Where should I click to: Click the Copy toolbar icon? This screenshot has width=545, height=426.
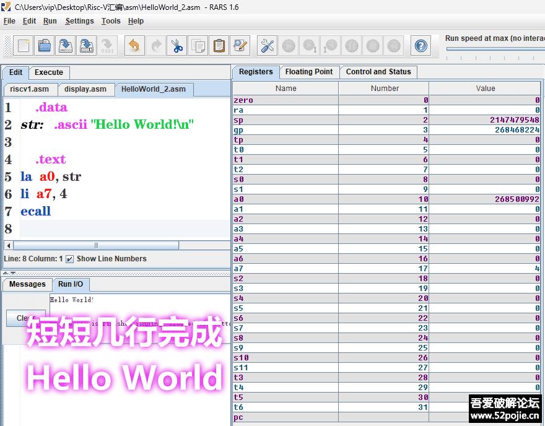(198, 46)
